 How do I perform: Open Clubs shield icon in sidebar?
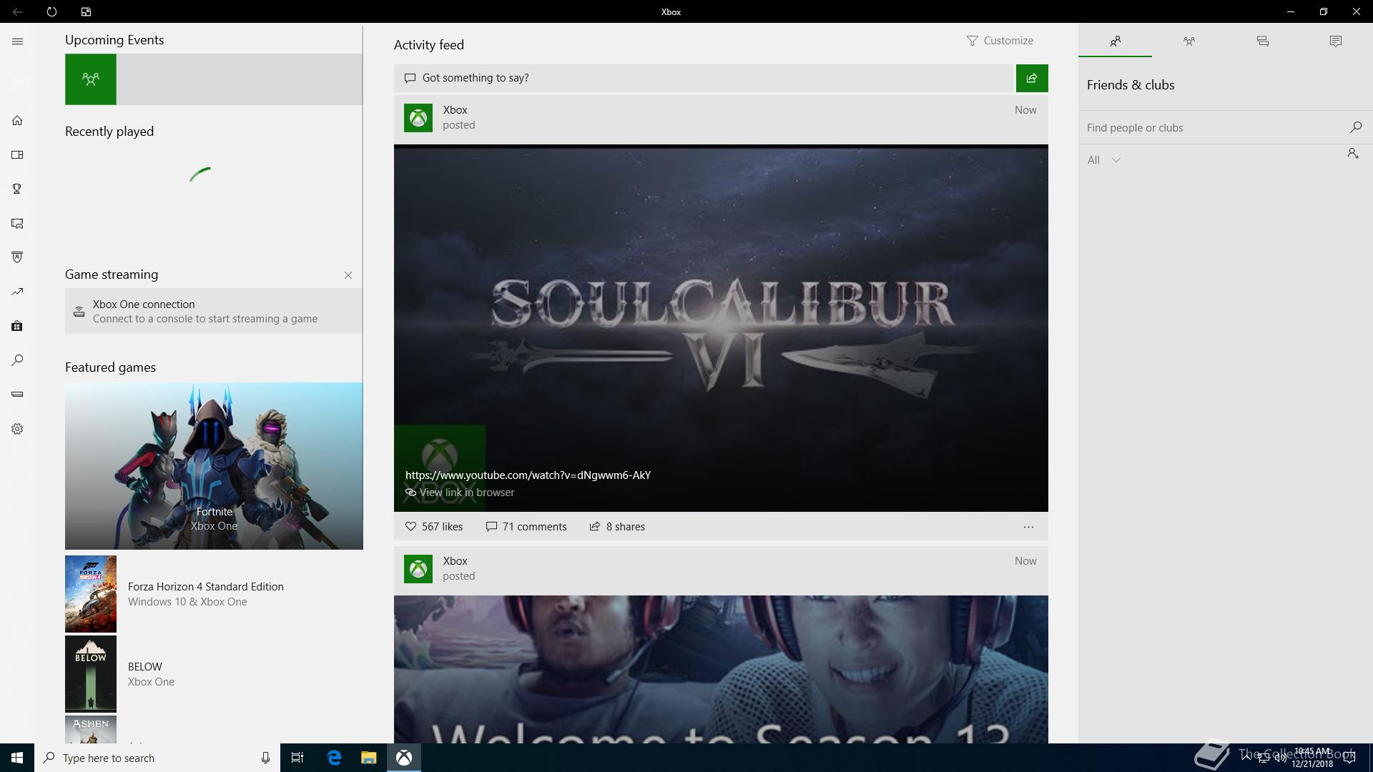(17, 257)
